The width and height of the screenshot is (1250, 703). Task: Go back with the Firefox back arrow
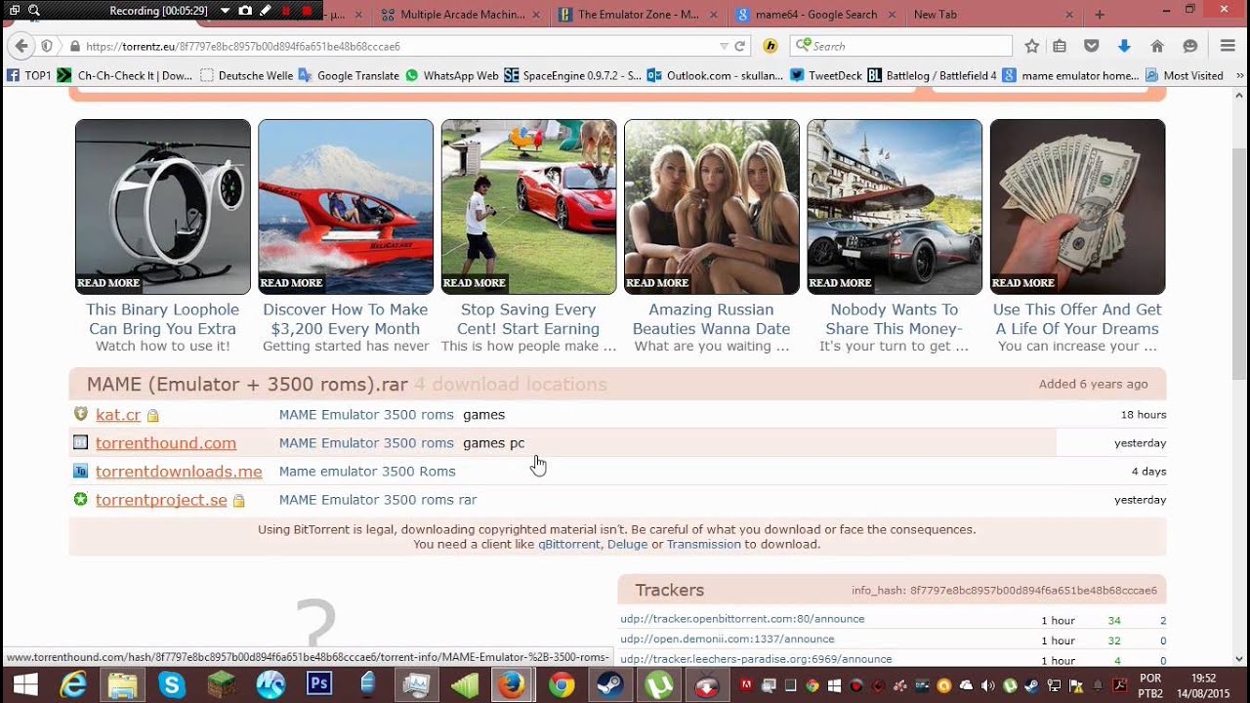21,46
